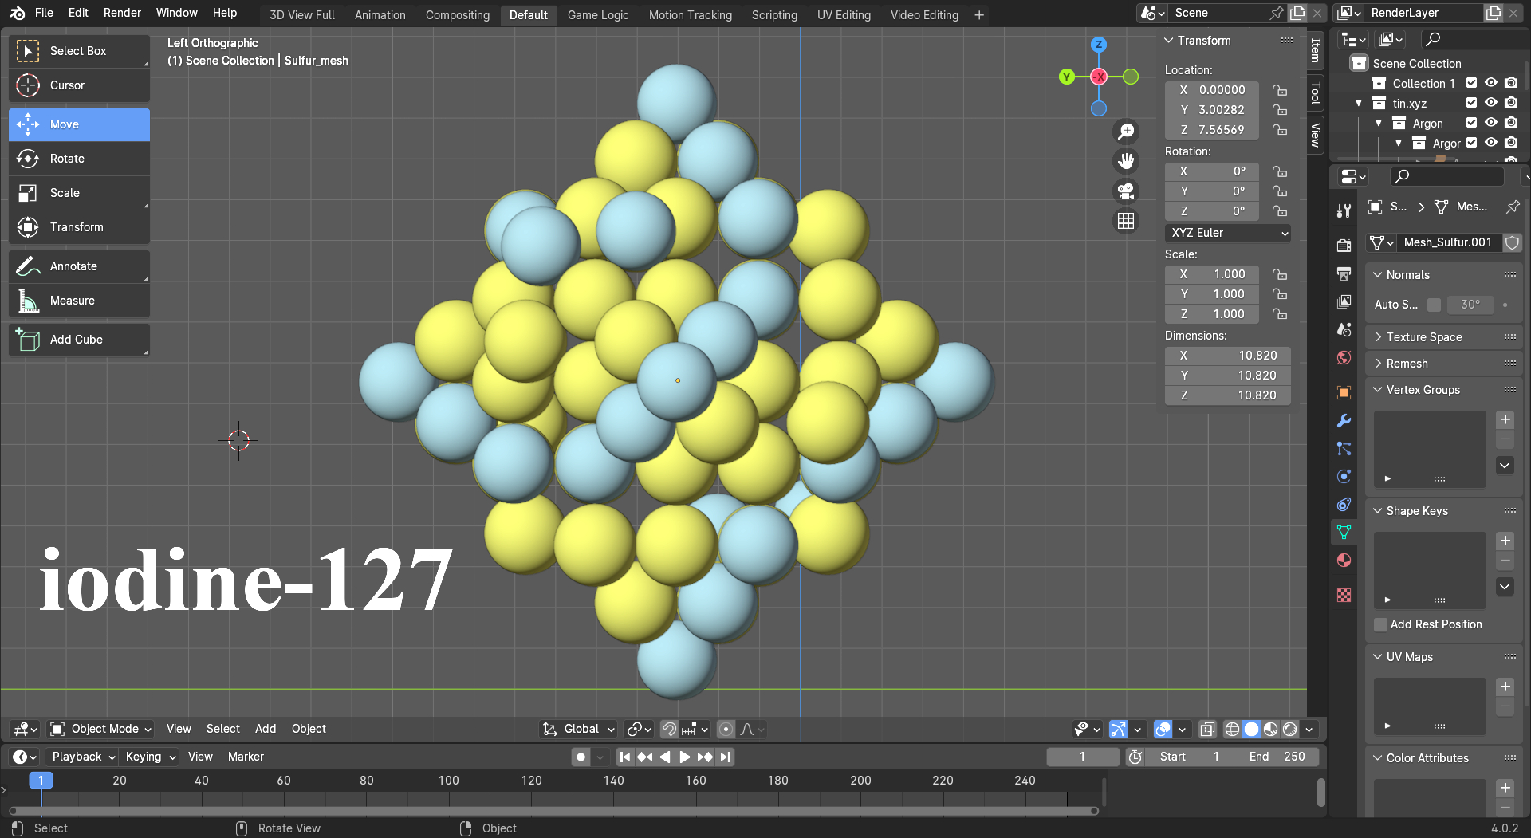Open the Modifiers wrench properties tab
The image size is (1531, 838).
(x=1344, y=420)
